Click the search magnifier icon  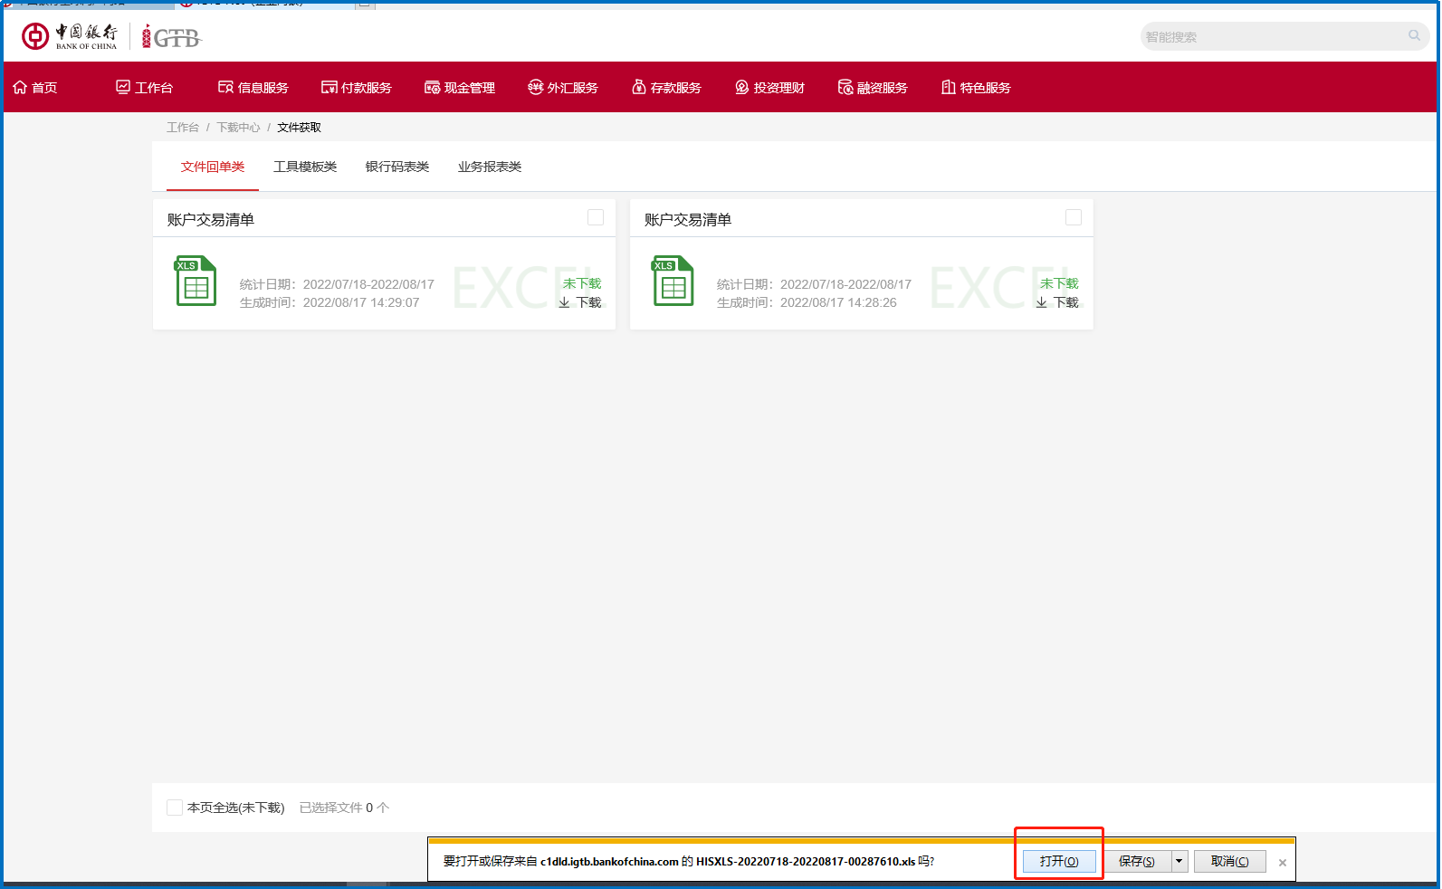pos(1414,36)
